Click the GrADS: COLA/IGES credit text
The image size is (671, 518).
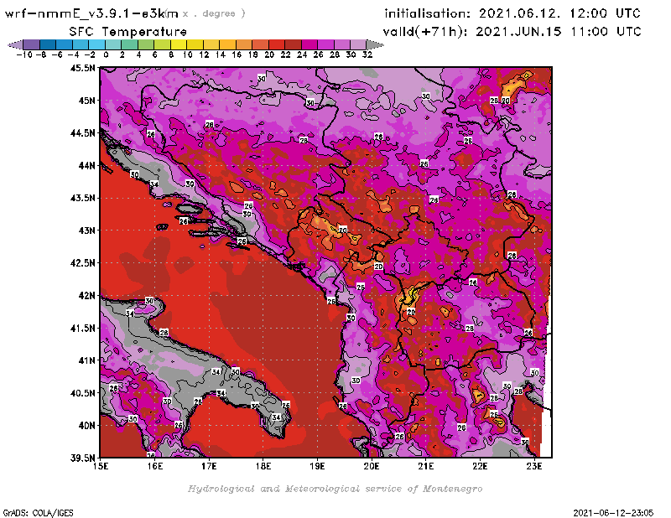point(38,512)
